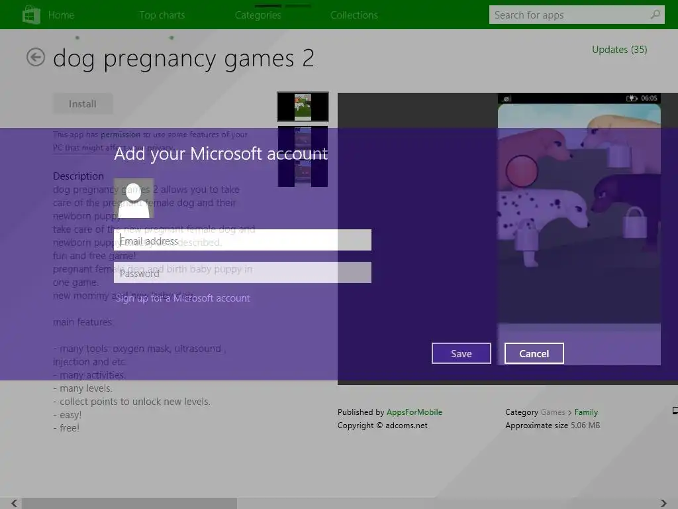
Task: Select the second screenshot thumbnail
Action: [x=303, y=141]
